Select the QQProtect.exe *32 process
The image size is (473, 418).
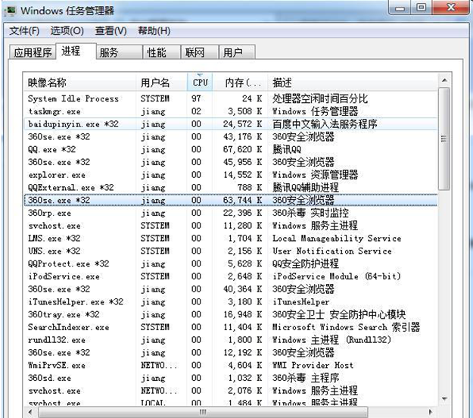click(231, 264)
